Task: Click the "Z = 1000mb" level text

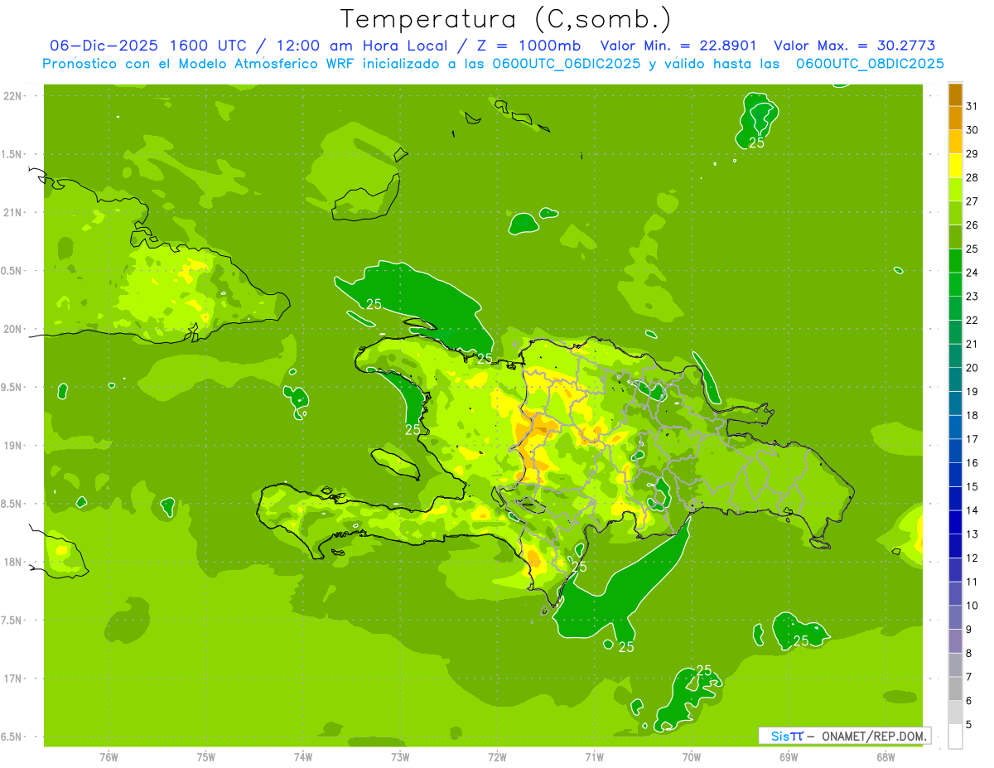Action: pyautogui.click(x=526, y=46)
